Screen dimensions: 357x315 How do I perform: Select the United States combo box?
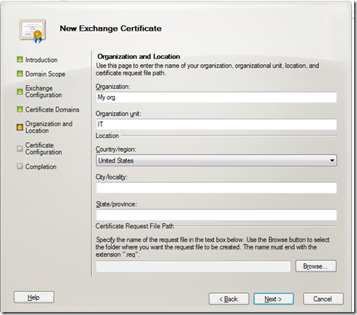click(x=216, y=160)
